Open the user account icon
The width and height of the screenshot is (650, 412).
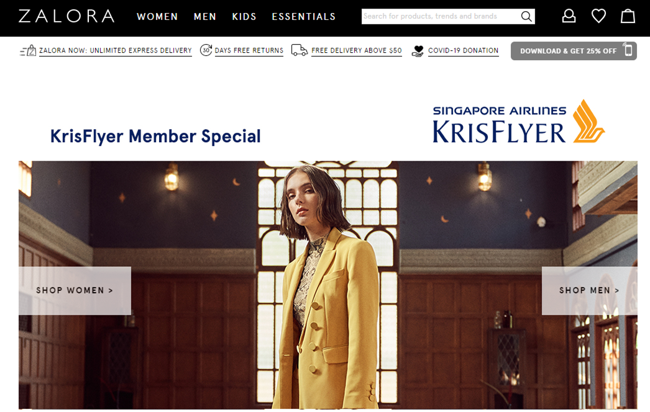click(x=569, y=16)
